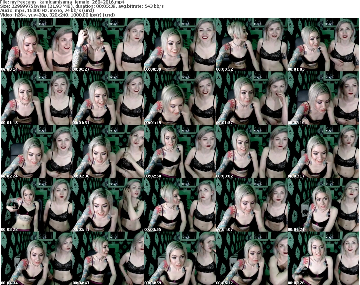Select the thumbnail stamped 00:04:34
Viewport: 360px width, 285px height.
click(37, 258)
